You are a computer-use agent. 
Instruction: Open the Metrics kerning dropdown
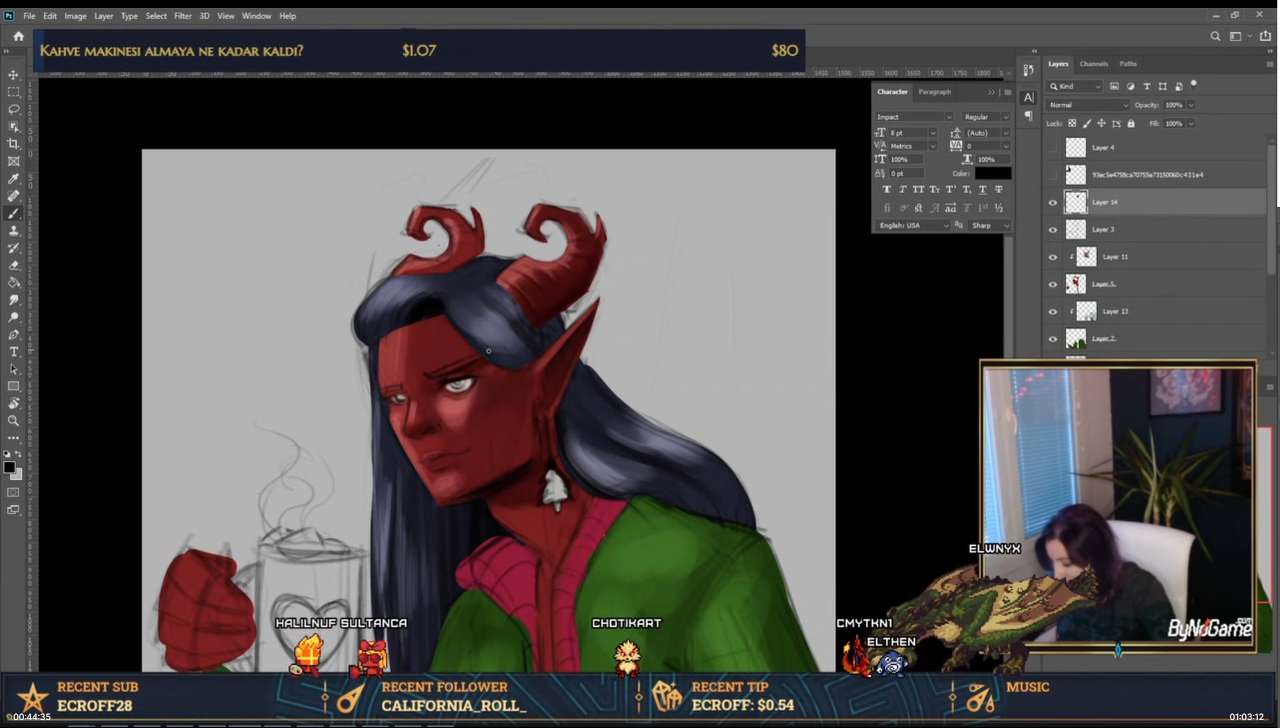point(932,146)
